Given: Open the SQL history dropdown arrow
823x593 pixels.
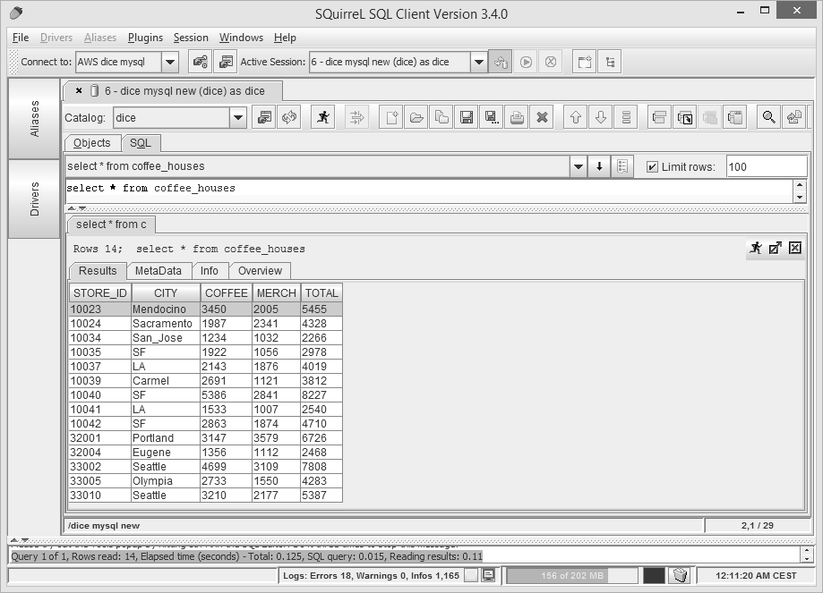Looking at the screenshot, I should coord(578,166).
